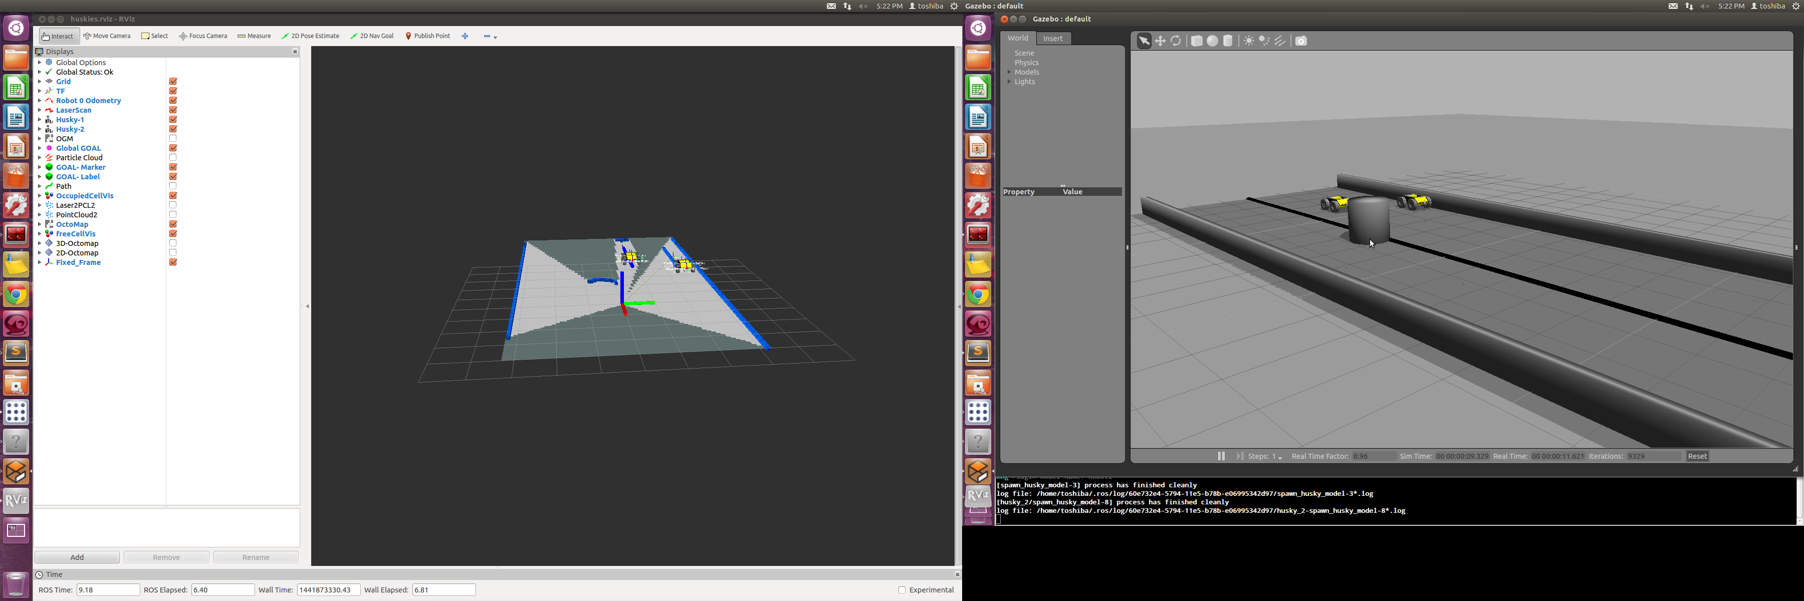Open Chrome from the left Ubuntu launcher

[16, 294]
